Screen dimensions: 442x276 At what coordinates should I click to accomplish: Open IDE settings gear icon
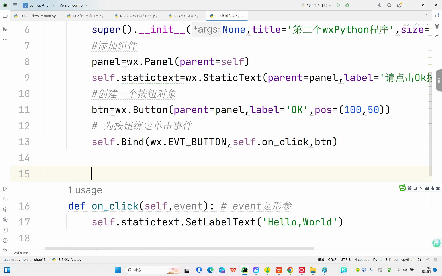pyautogui.click(x=399, y=5)
